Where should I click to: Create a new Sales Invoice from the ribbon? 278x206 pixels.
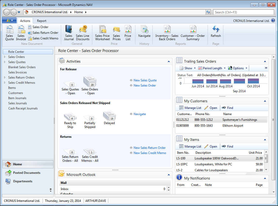click(21, 33)
